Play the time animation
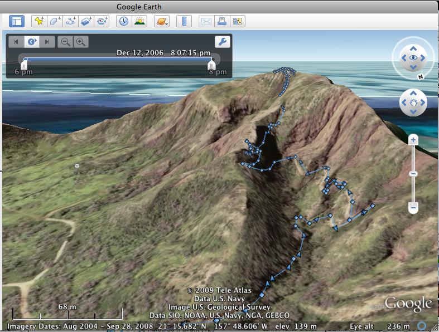 pyautogui.click(x=32, y=42)
